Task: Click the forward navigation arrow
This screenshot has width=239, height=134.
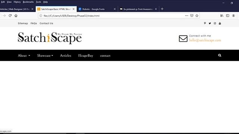Action: tap(4, 16)
